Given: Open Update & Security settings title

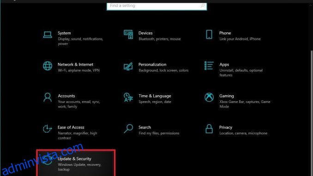Looking at the screenshot, I should [x=74, y=158].
